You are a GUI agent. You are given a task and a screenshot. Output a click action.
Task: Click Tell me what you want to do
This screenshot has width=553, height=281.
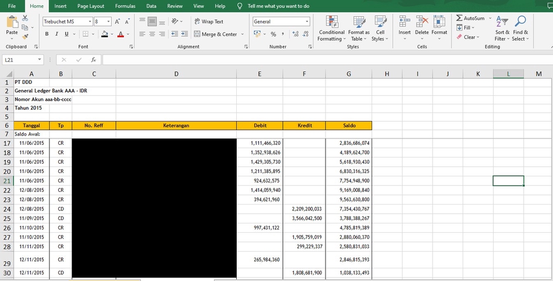point(278,6)
